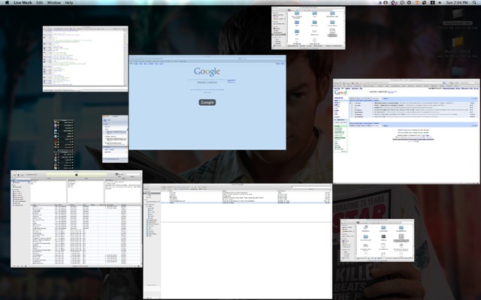Click the Sun 2:04 PM clock
481x300 pixels.
(x=457, y=2)
